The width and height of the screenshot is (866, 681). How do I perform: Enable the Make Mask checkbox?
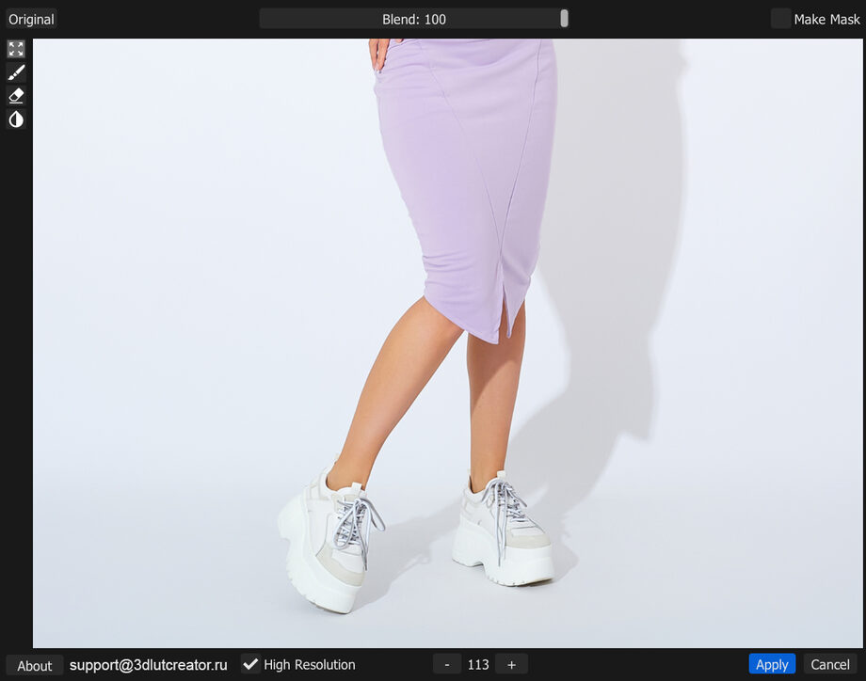(x=780, y=19)
